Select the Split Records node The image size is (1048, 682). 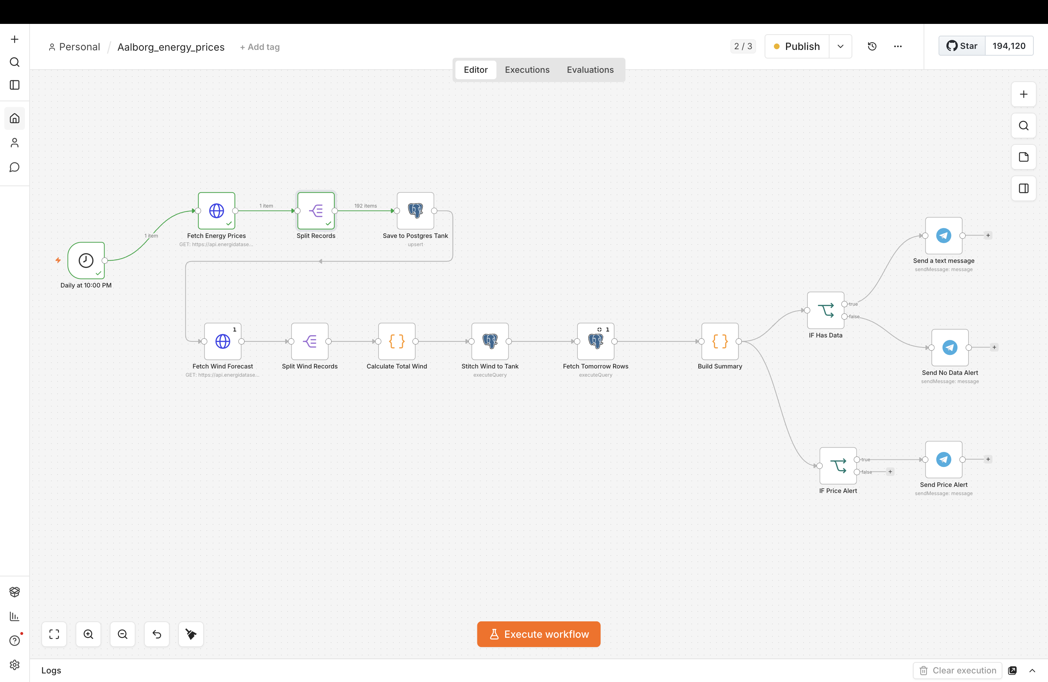(x=316, y=210)
